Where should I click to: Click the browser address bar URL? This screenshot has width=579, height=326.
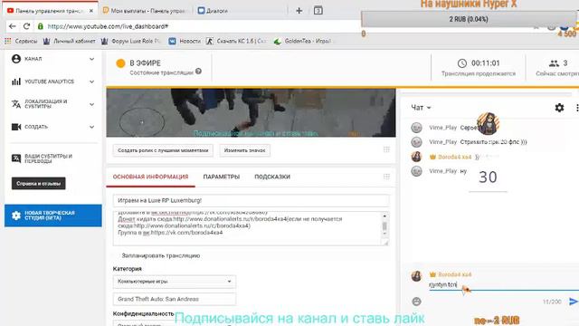(x=109, y=26)
